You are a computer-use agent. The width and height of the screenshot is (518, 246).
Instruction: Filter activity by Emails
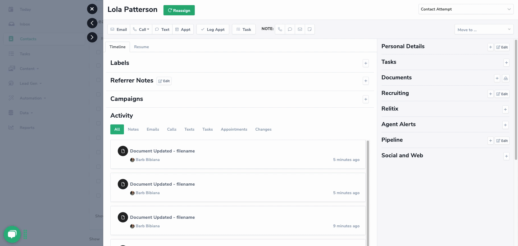click(x=153, y=129)
